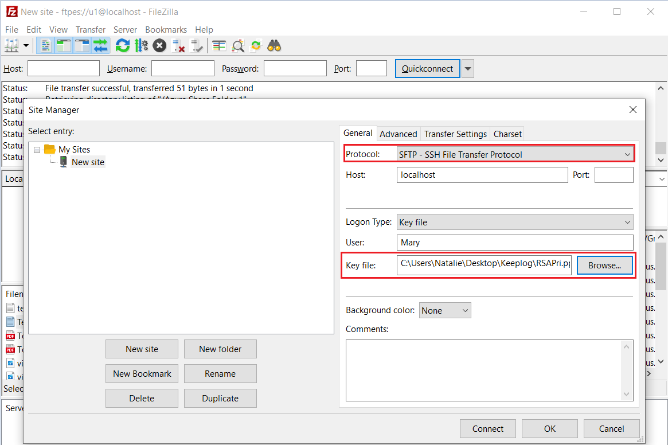Focus the Quickconnect Host field
The image size is (668, 445).
coord(64,68)
